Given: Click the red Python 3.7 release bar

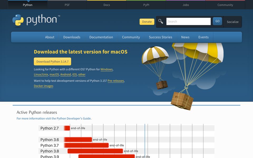Looking at the screenshot, I should click(86, 145).
